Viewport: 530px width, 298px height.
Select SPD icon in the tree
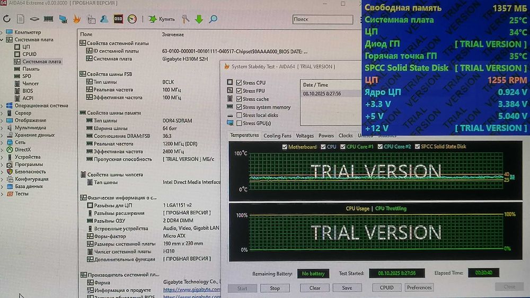pos(17,76)
